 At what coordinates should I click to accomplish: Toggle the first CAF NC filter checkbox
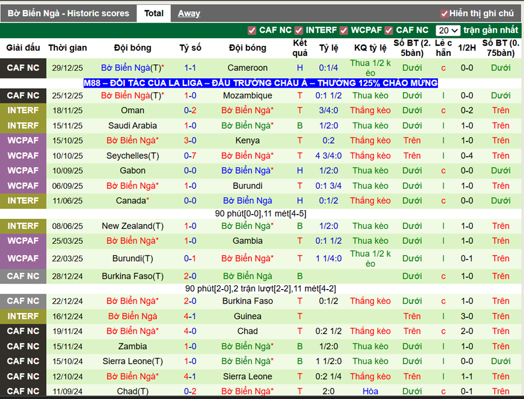coord(252,30)
